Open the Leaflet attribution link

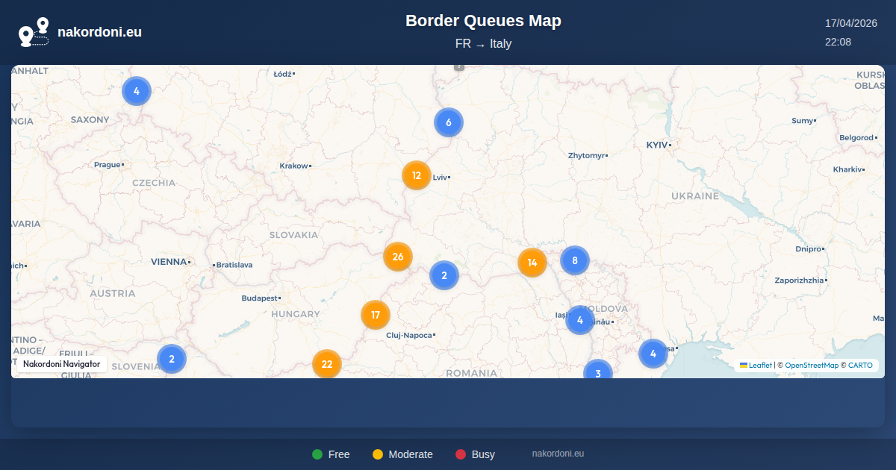(760, 366)
